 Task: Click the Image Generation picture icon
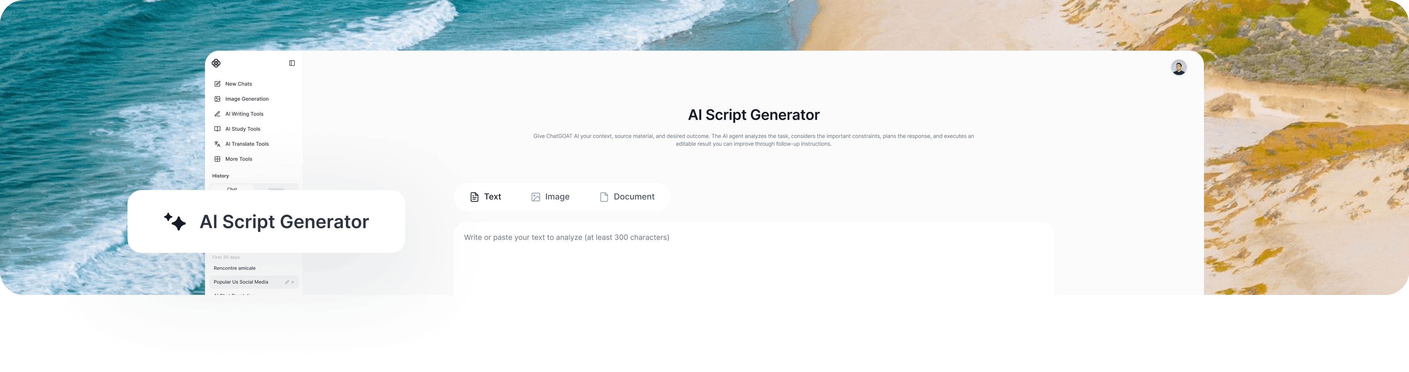(217, 99)
